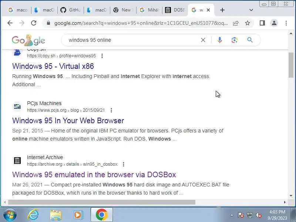
Task: Click the scroll down arrow
Action: coord(291,196)
